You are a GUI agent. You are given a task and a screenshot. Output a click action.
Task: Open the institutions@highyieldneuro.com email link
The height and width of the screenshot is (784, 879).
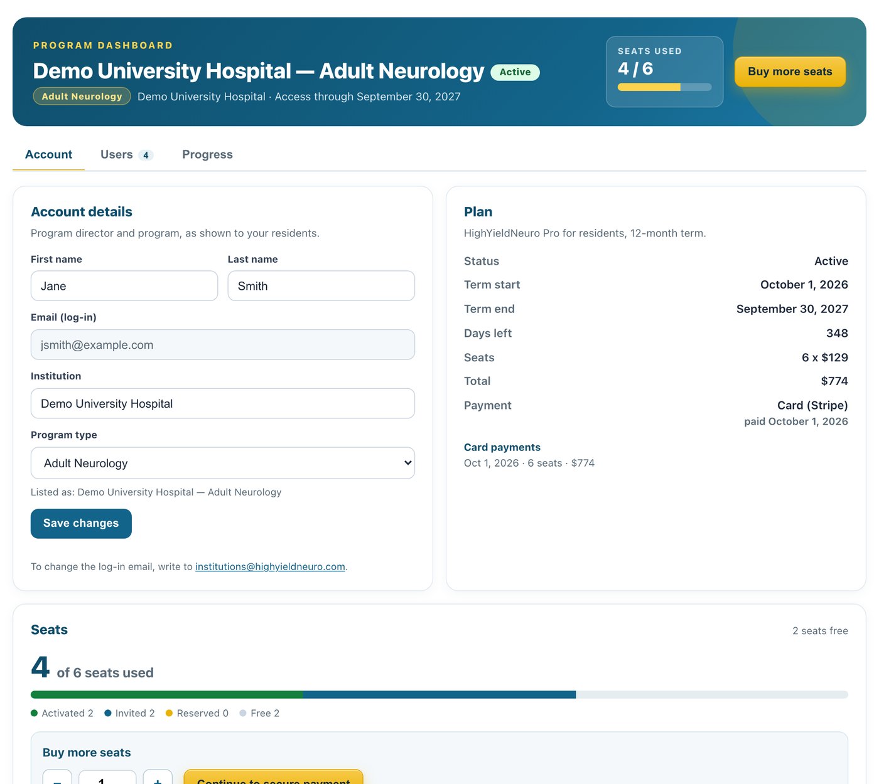(x=270, y=566)
